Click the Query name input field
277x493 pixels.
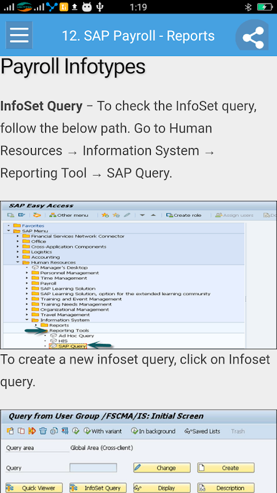(94, 468)
